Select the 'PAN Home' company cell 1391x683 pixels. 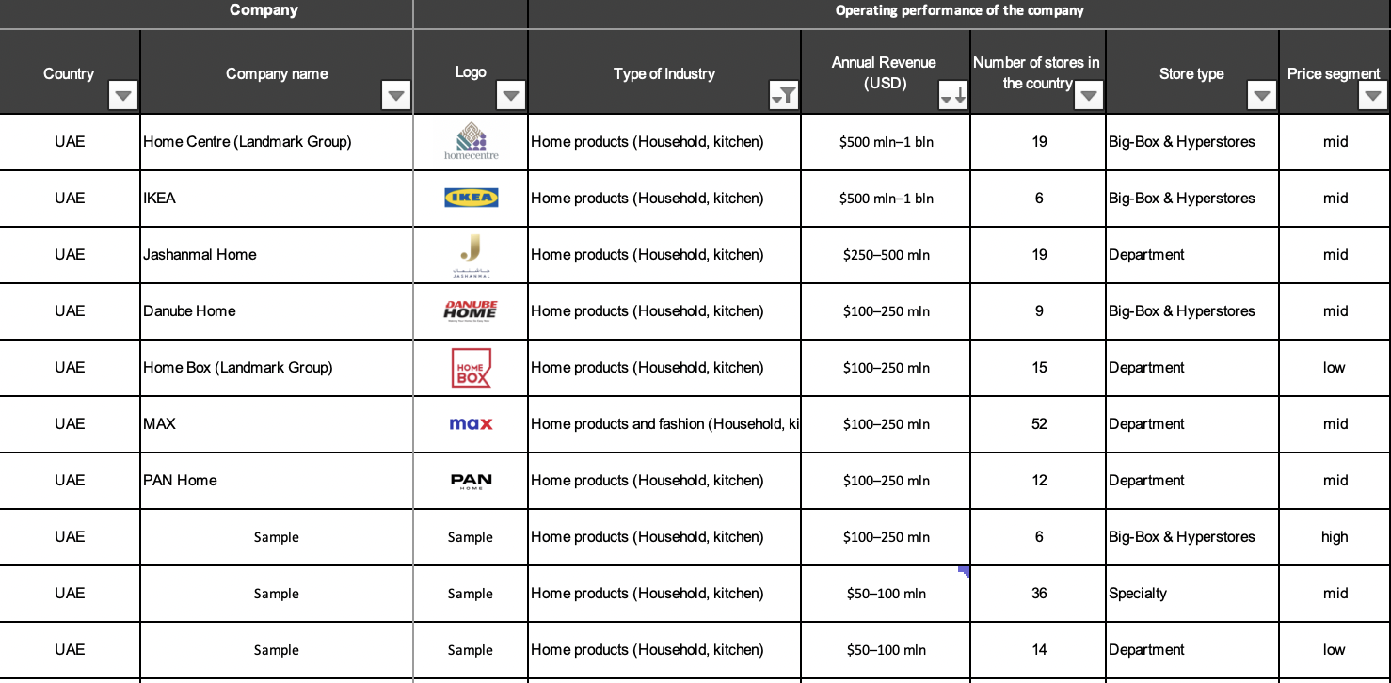(277, 481)
